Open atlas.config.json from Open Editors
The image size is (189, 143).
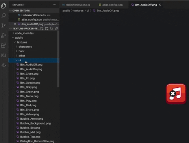coord(34,20)
